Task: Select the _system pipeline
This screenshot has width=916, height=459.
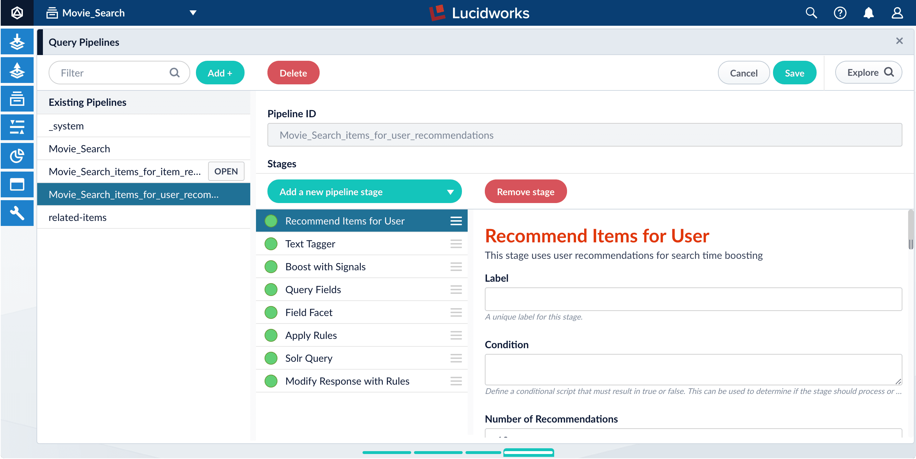Action: [x=144, y=126]
